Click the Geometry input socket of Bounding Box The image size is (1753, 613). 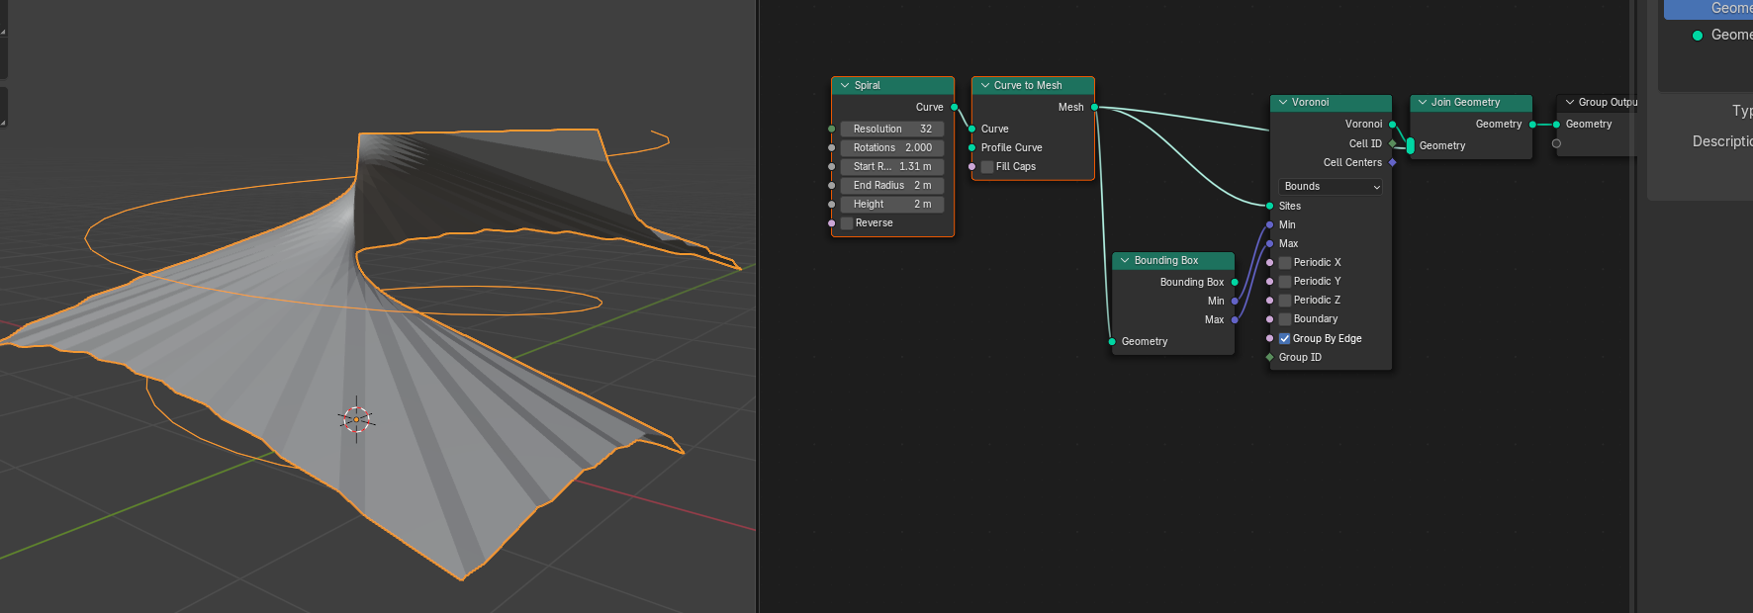tap(1113, 342)
